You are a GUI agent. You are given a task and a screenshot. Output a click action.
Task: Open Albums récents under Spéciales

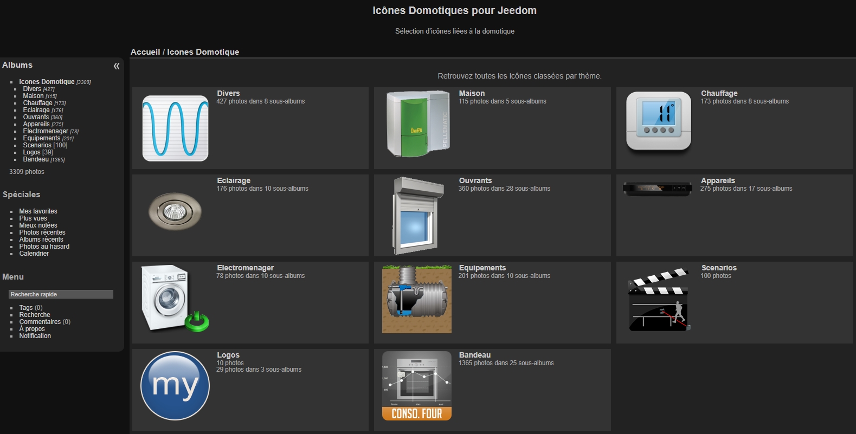click(x=41, y=239)
